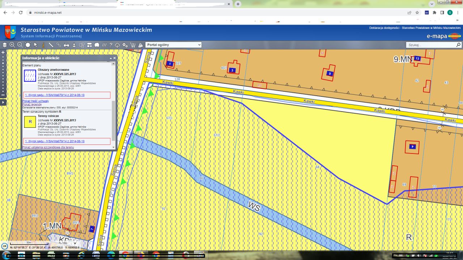Expand the side panel arrow below zoom slider

click(x=3, y=103)
